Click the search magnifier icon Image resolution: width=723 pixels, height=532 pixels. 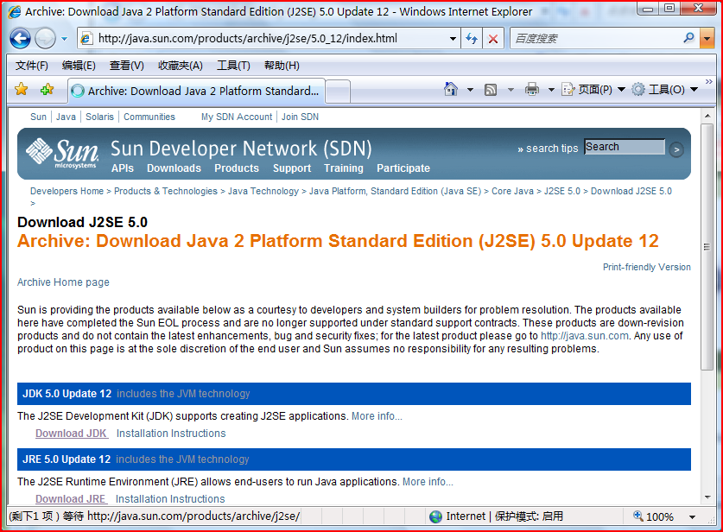(688, 38)
